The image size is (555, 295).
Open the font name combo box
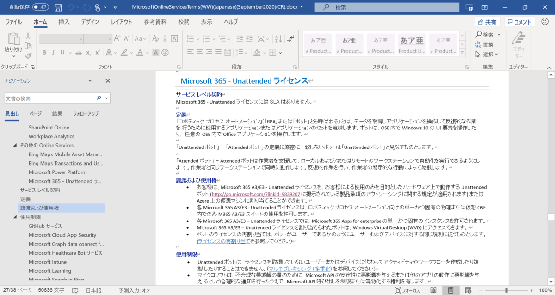click(61, 39)
